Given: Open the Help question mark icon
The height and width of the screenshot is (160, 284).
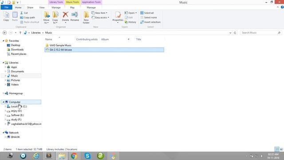Looking at the screenshot, I should coord(282,7).
